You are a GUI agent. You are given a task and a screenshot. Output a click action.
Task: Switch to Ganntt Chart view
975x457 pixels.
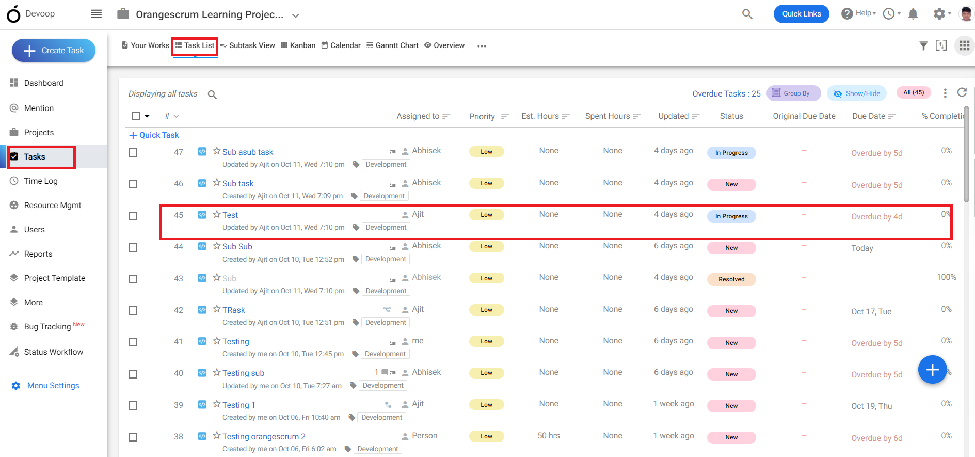[x=392, y=45]
